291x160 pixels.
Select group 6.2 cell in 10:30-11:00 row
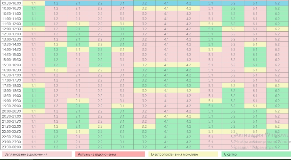pyautogui.click(x=277, y=13)
